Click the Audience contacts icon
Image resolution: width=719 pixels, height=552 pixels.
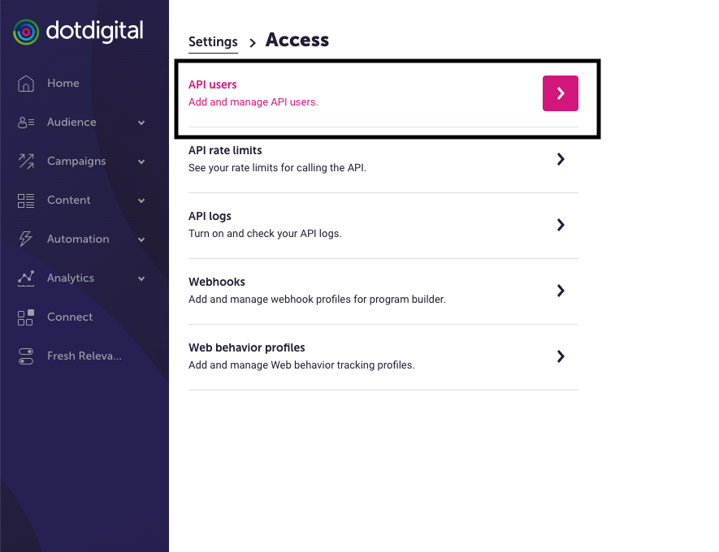click(26, 123)
